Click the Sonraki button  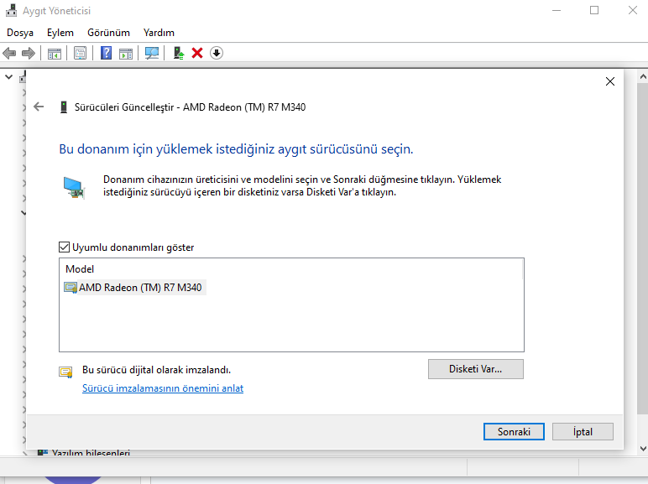click(x=514, y=431)
